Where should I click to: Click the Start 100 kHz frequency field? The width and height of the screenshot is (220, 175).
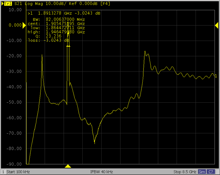point(18,171)
